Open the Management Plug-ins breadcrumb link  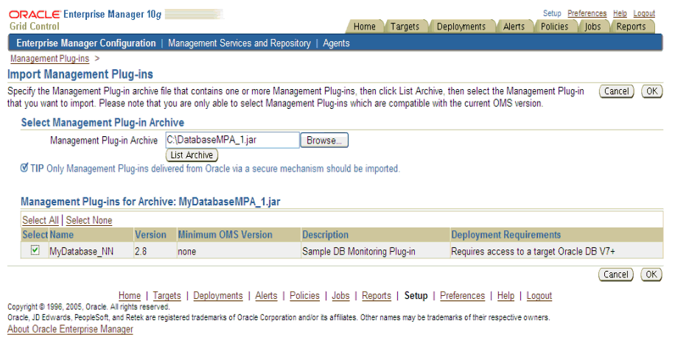click(x=49, y=59)
